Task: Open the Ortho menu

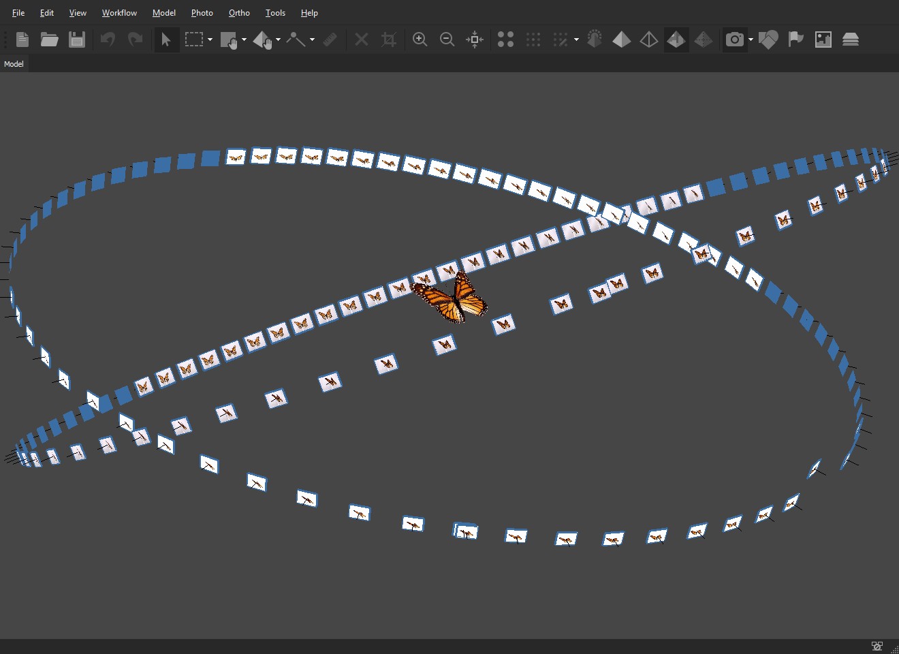Action: [x=239, y=13]
